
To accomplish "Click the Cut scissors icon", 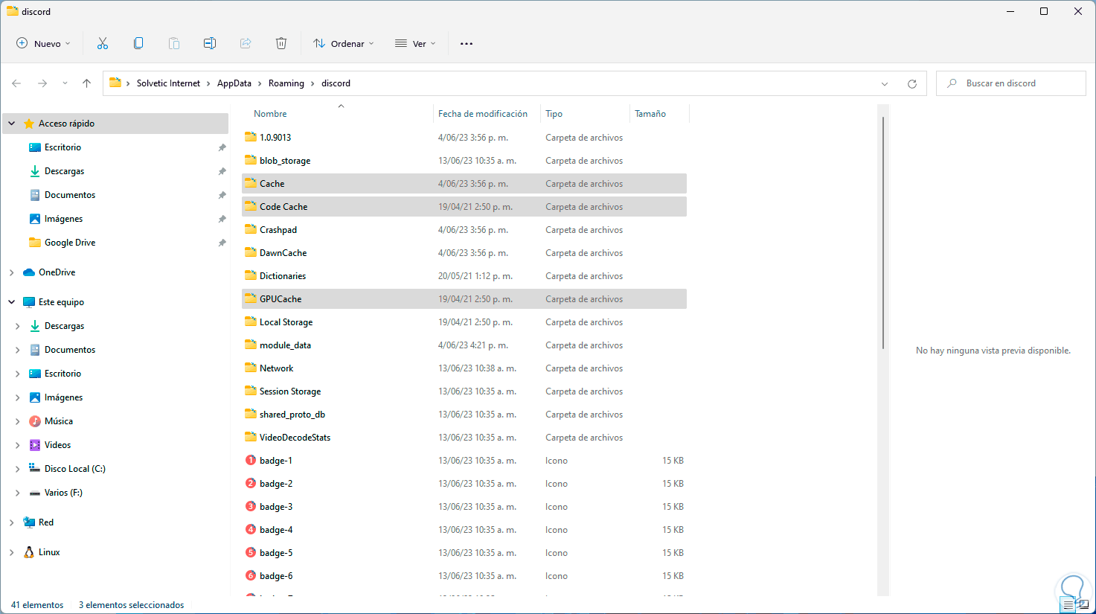I will (103, 44).
